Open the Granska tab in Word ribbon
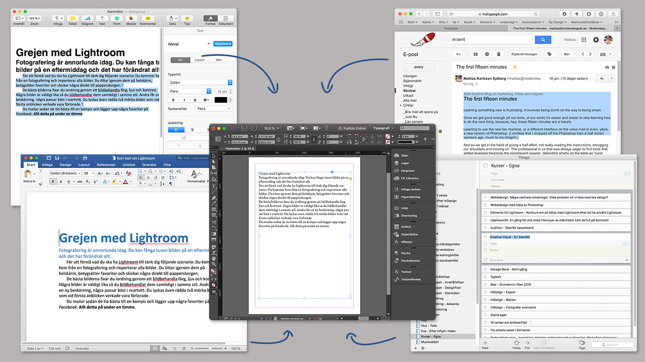 tap(149, 164)
